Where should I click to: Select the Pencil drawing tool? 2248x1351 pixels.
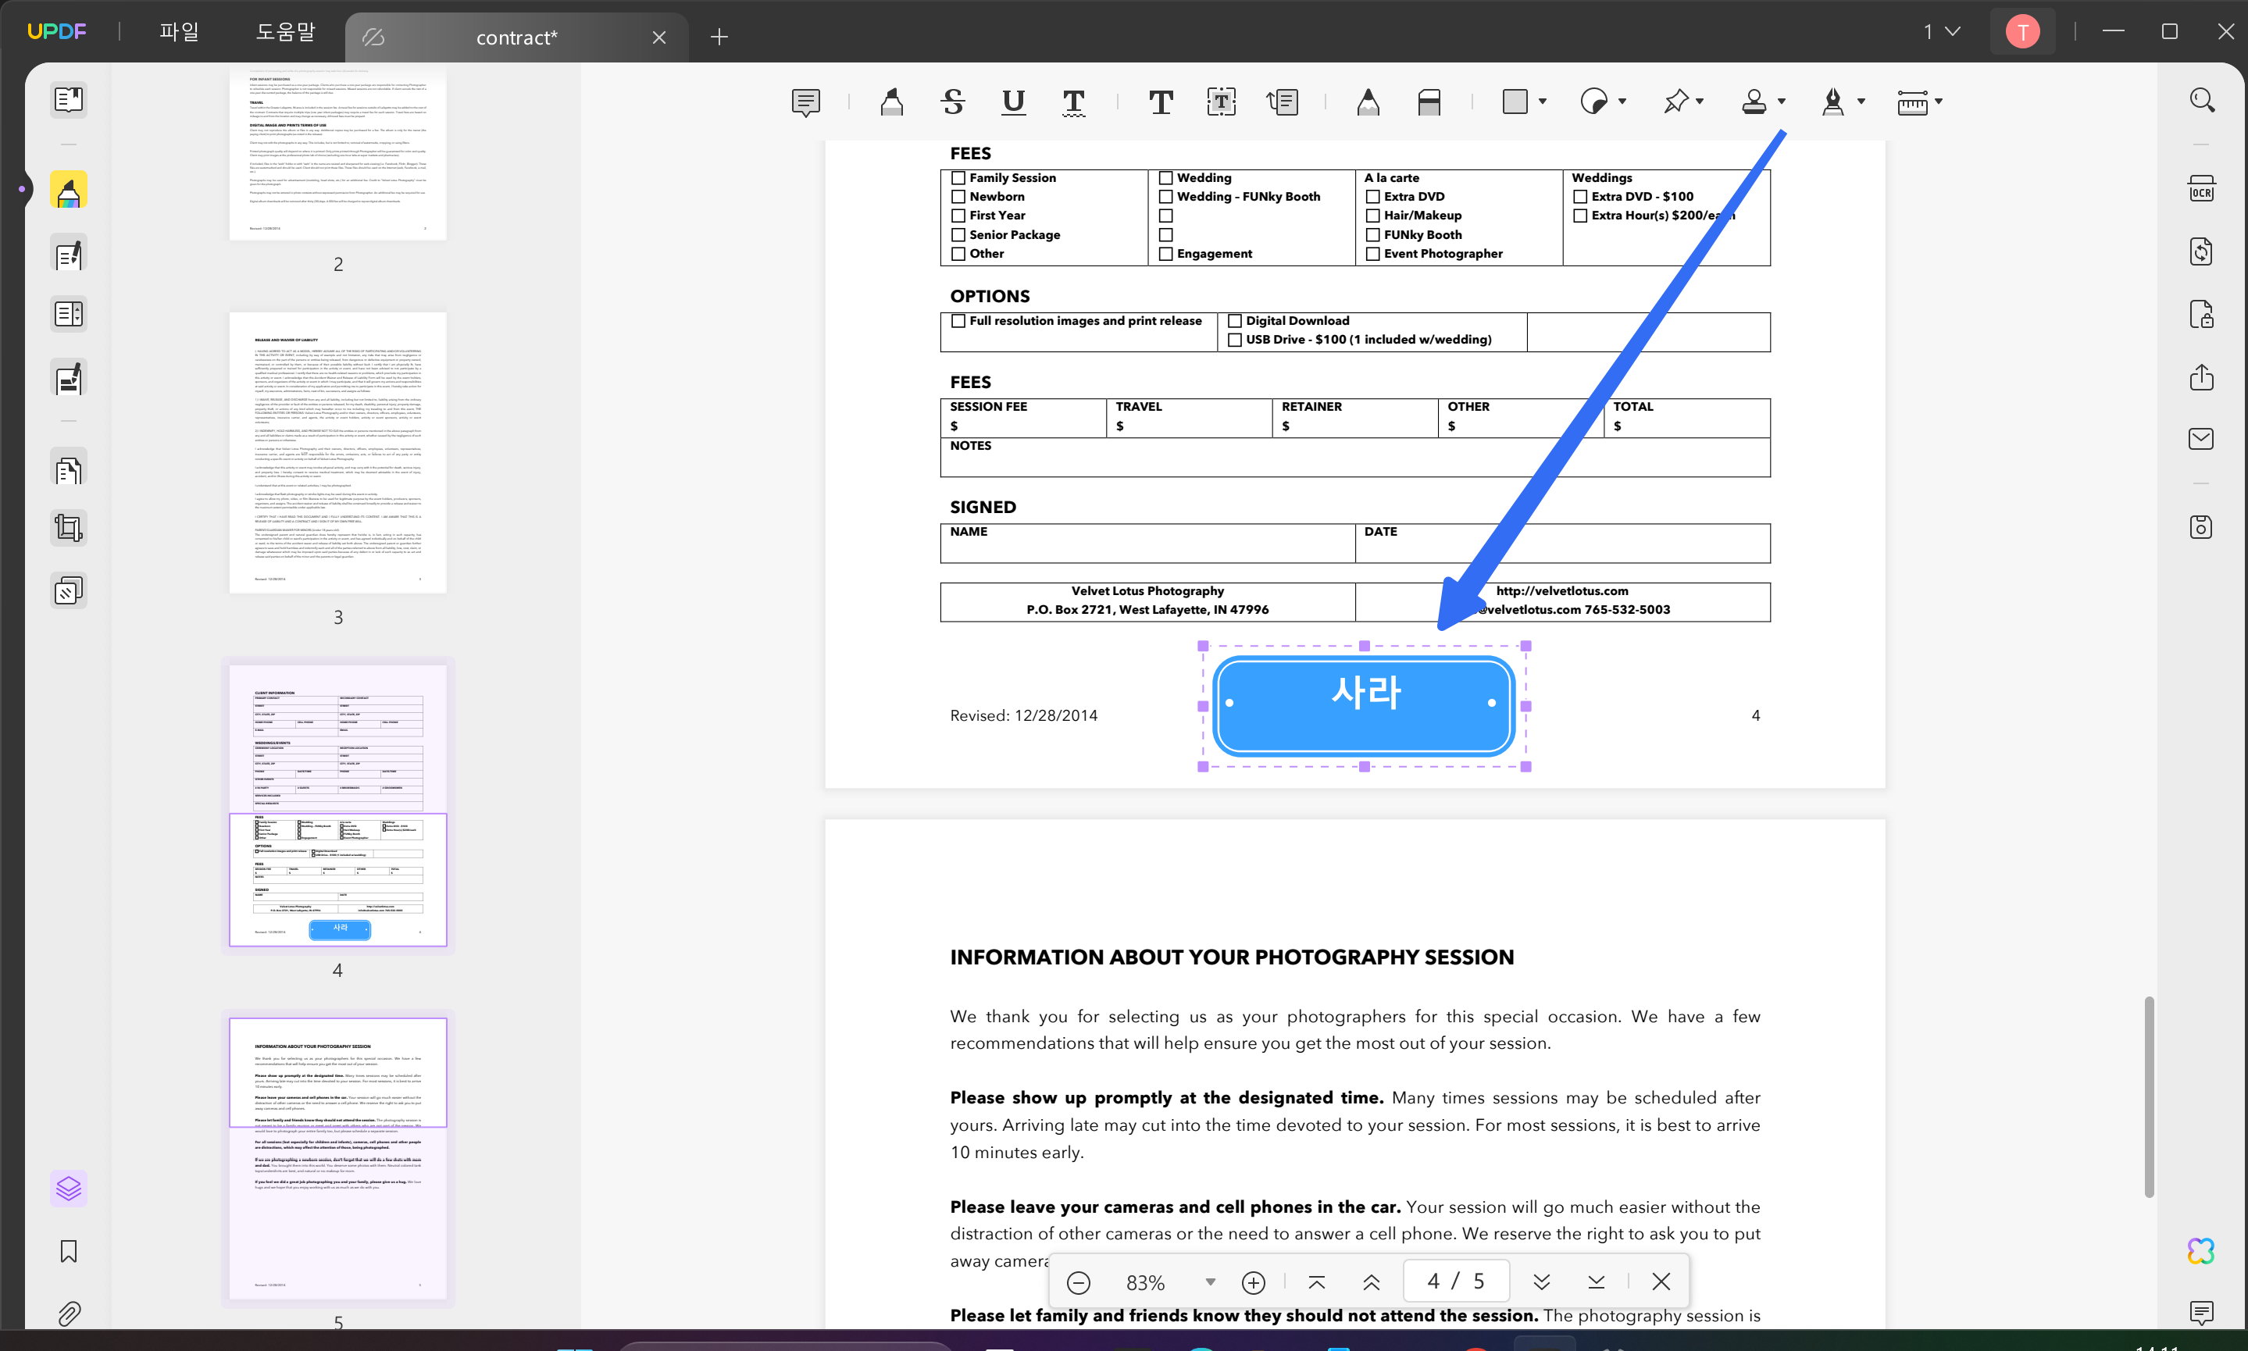click(1368, 102)
